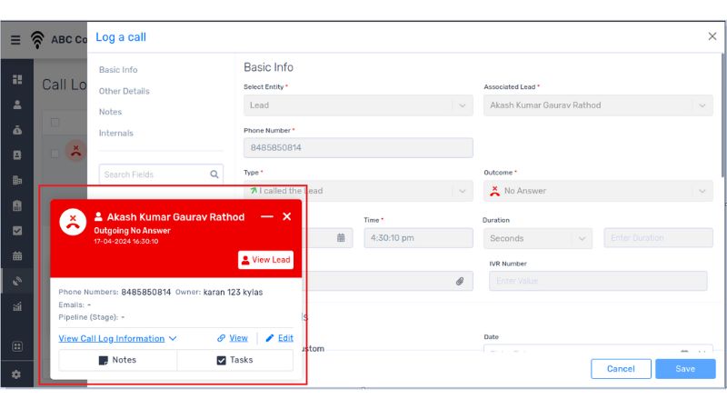This screenshot has height=409, width=727.
Task: Click the IVR Number input field
Action: click(x=597, y=282)
